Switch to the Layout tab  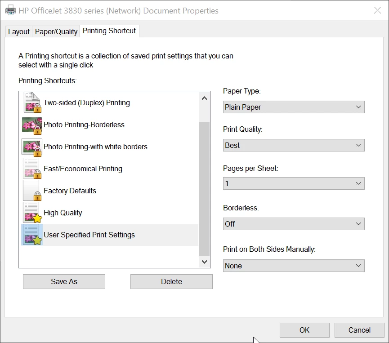(x=18, y=31)
